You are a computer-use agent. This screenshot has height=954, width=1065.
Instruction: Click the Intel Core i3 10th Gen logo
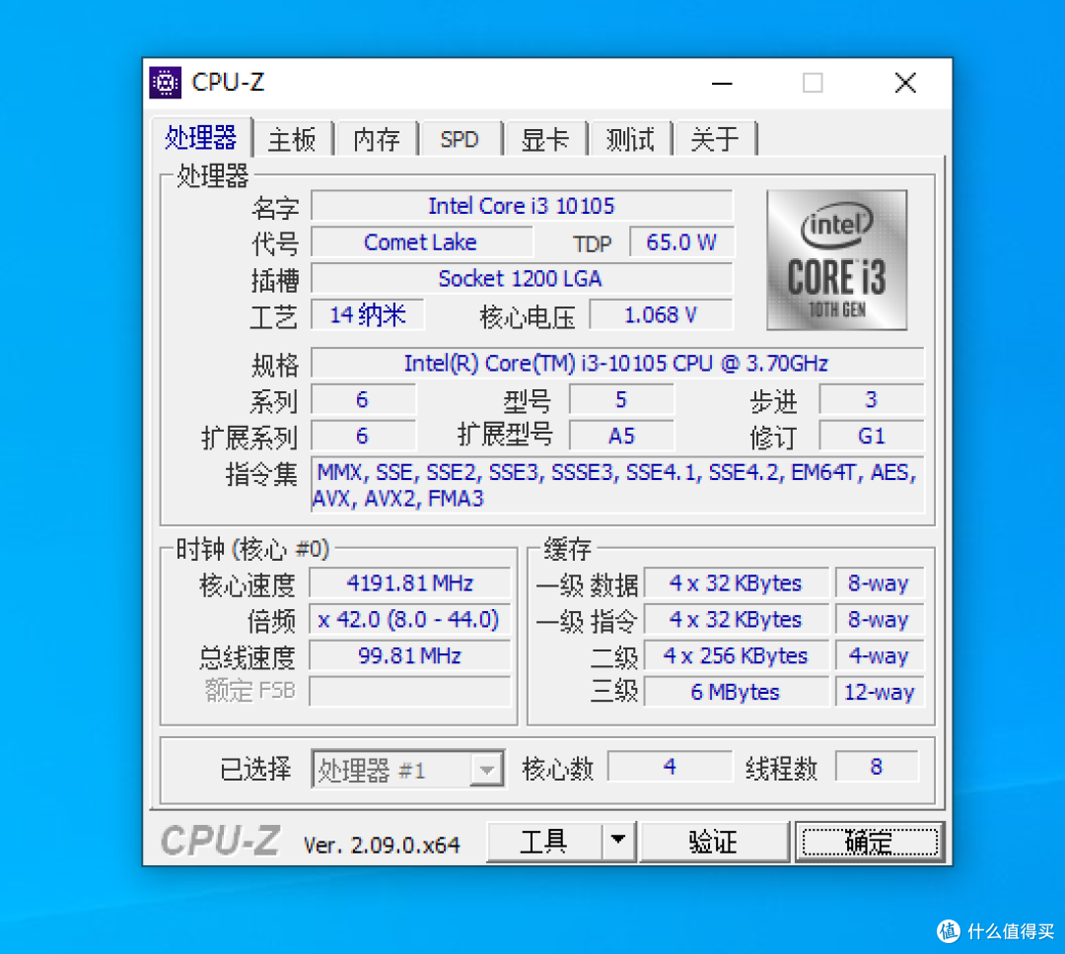coord(837,260)
